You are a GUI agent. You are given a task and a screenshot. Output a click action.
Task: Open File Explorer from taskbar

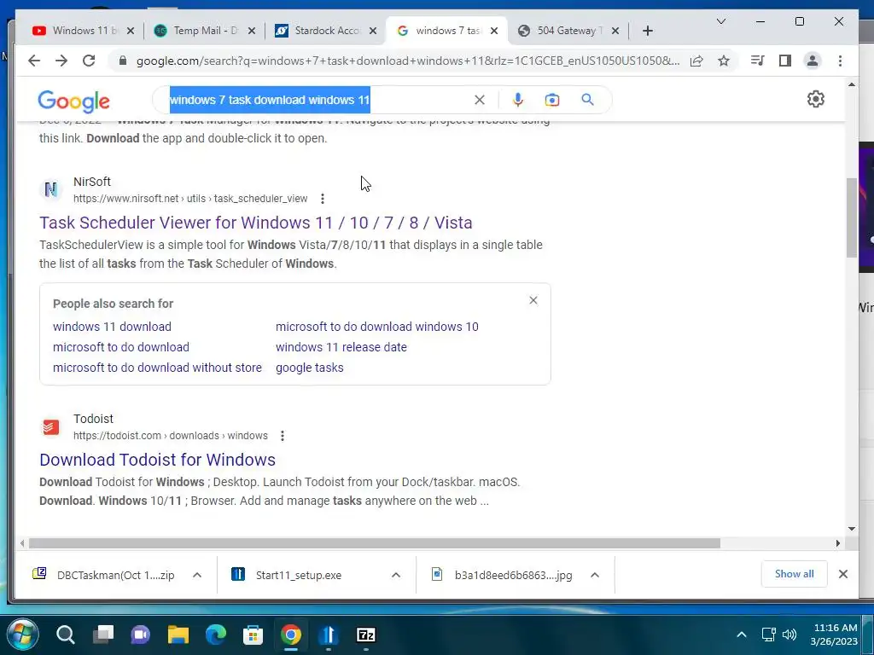[178, 635]
